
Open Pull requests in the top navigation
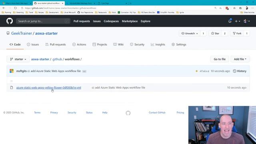[82, 21]
